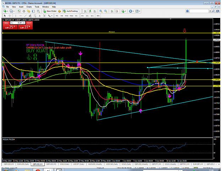222x171 pixels.
Task: Toggle the AutoTrading button
Action: pyautogui.click(x=70, y=11)
